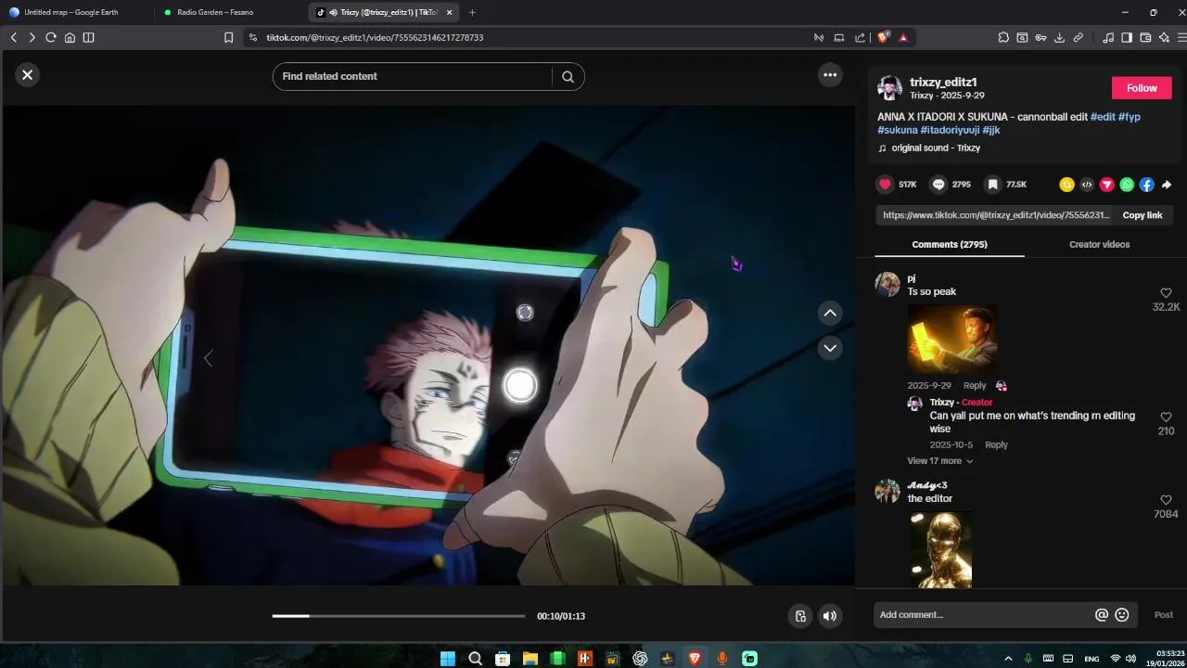Click the Find related content search field
The height and width of the screenshot is (668, 1187).
click(x=415, y=77)
